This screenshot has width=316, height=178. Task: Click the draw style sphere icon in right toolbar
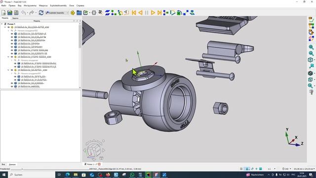311,73
